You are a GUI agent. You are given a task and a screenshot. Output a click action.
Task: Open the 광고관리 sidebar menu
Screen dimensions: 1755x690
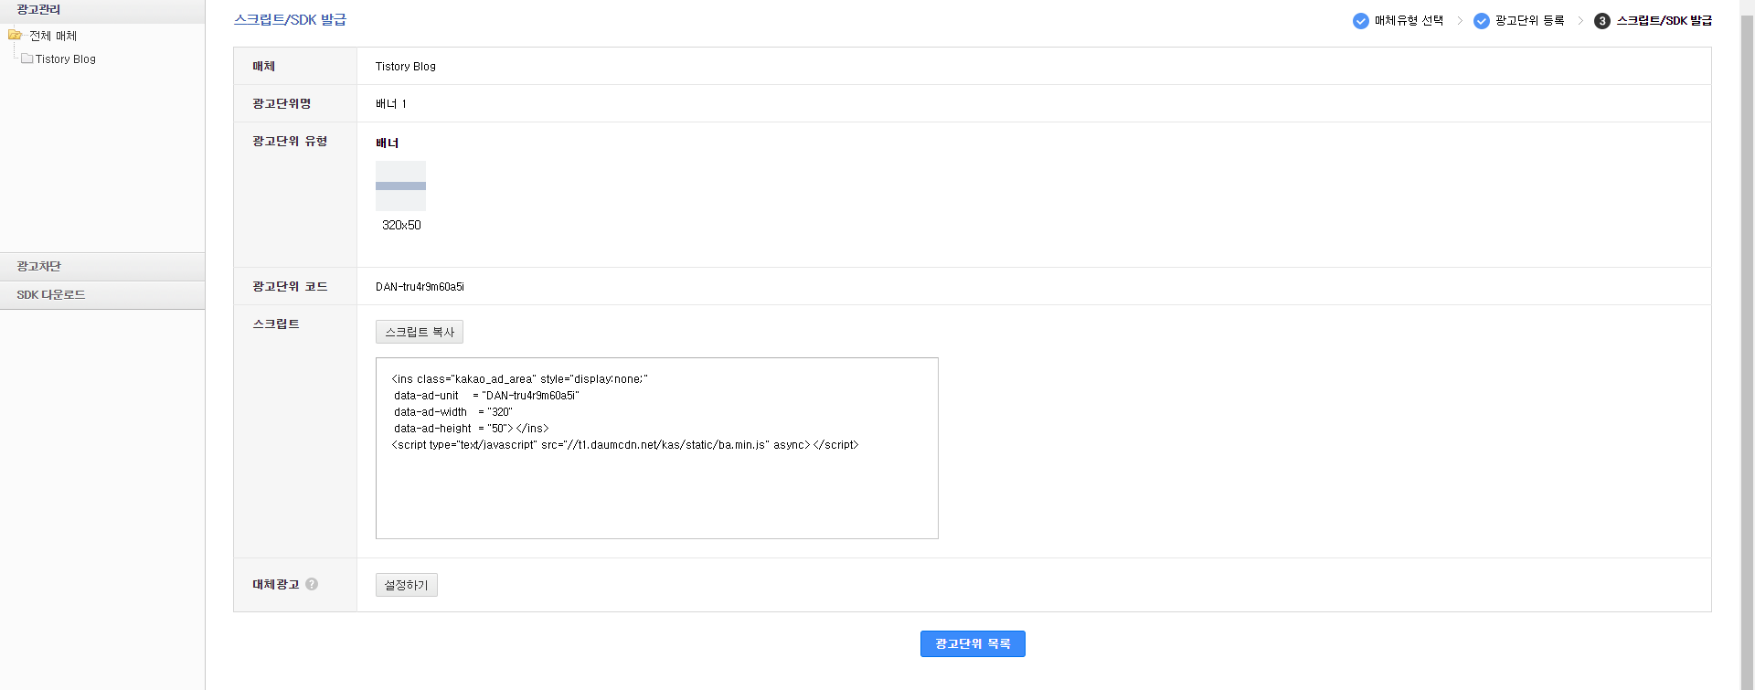102,10
